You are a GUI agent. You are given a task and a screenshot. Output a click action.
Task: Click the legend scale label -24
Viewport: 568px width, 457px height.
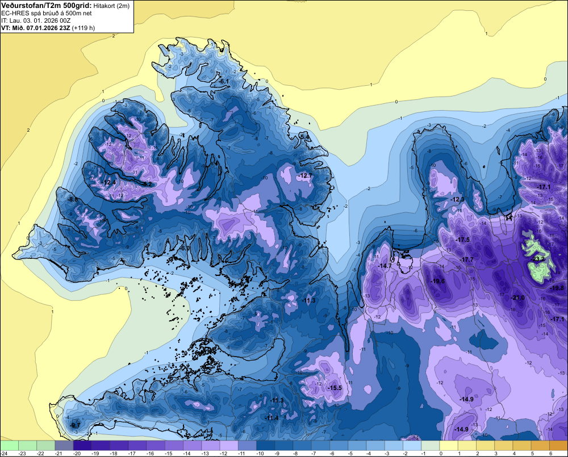[4, 454]
